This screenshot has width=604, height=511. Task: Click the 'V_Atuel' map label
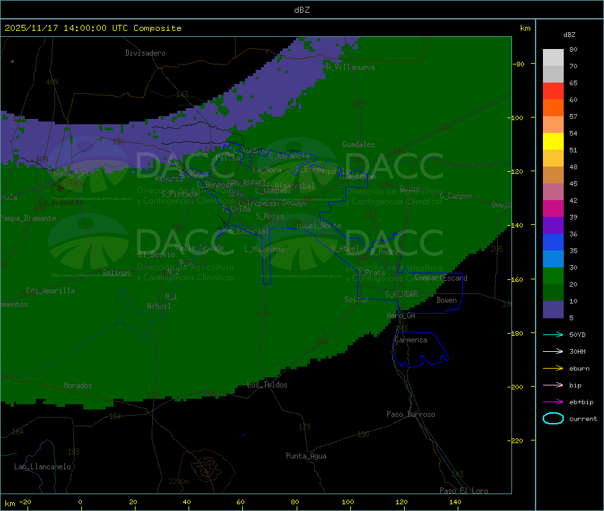[345, 248]
